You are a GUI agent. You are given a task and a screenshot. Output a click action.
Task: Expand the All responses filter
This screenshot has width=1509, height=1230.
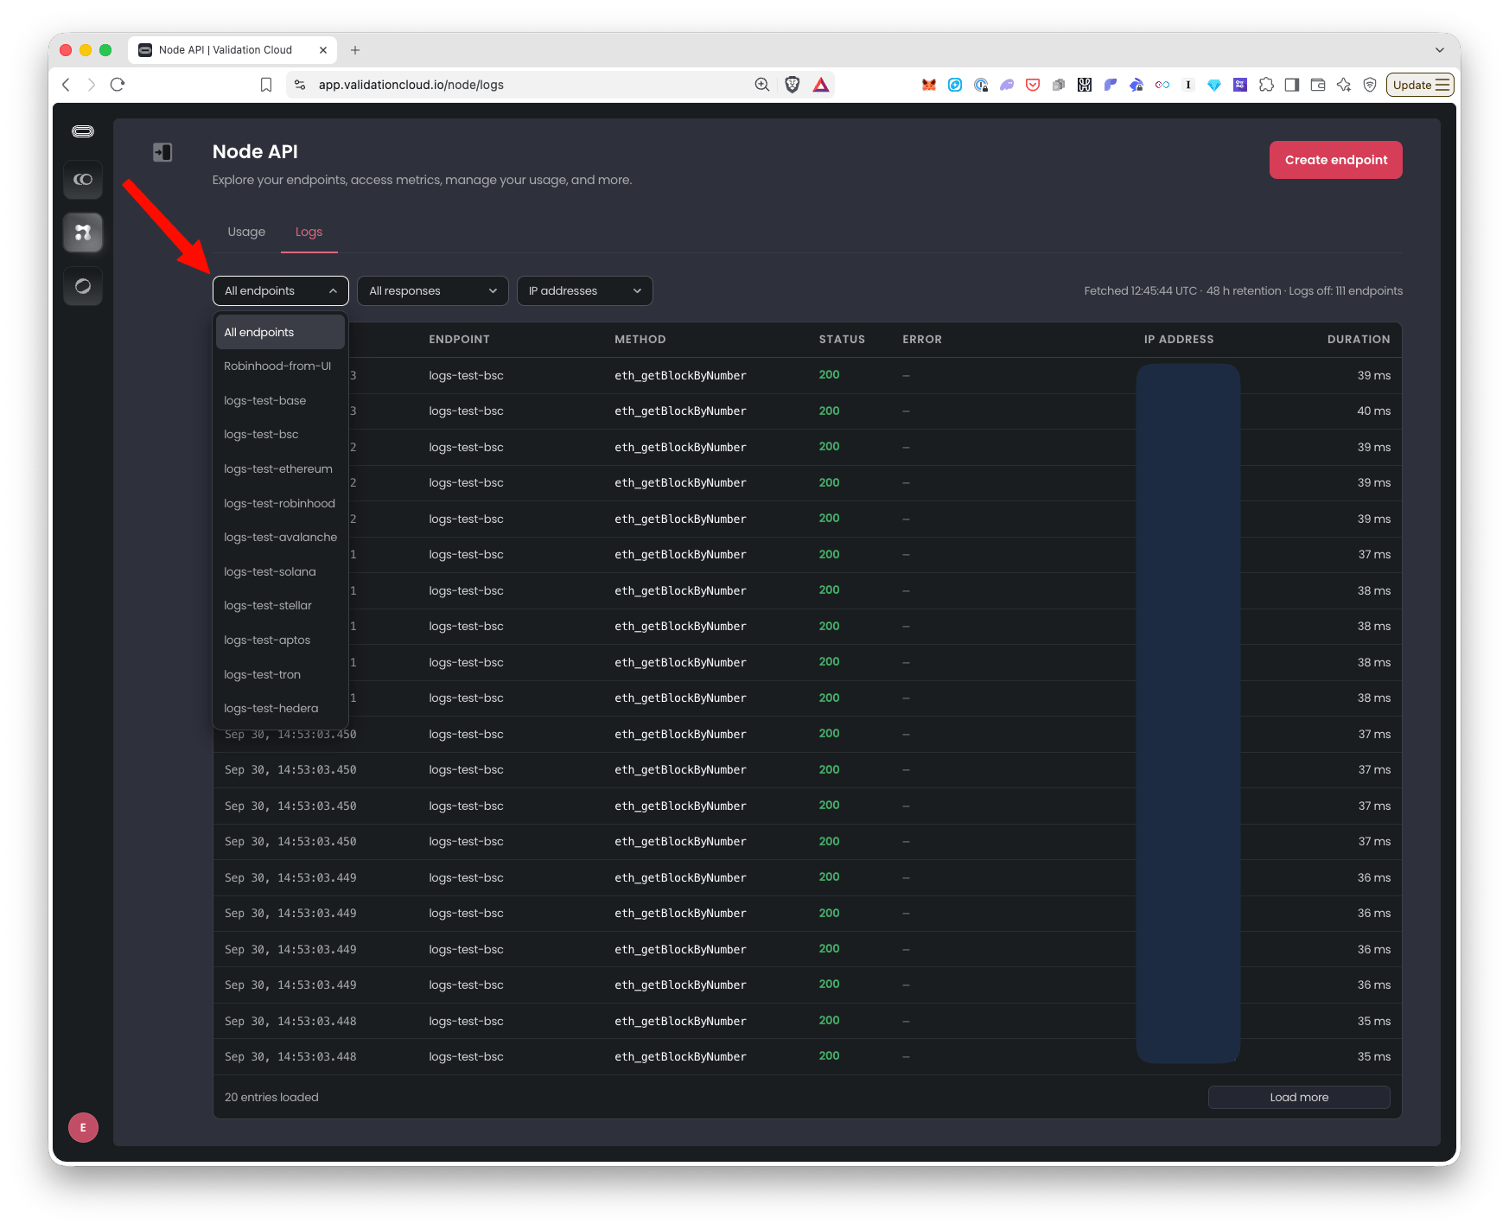[x=432, y=291]
